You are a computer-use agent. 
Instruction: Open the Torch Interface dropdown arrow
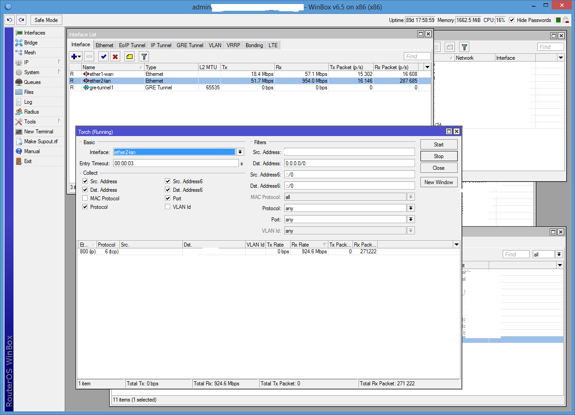click(240, 152)
